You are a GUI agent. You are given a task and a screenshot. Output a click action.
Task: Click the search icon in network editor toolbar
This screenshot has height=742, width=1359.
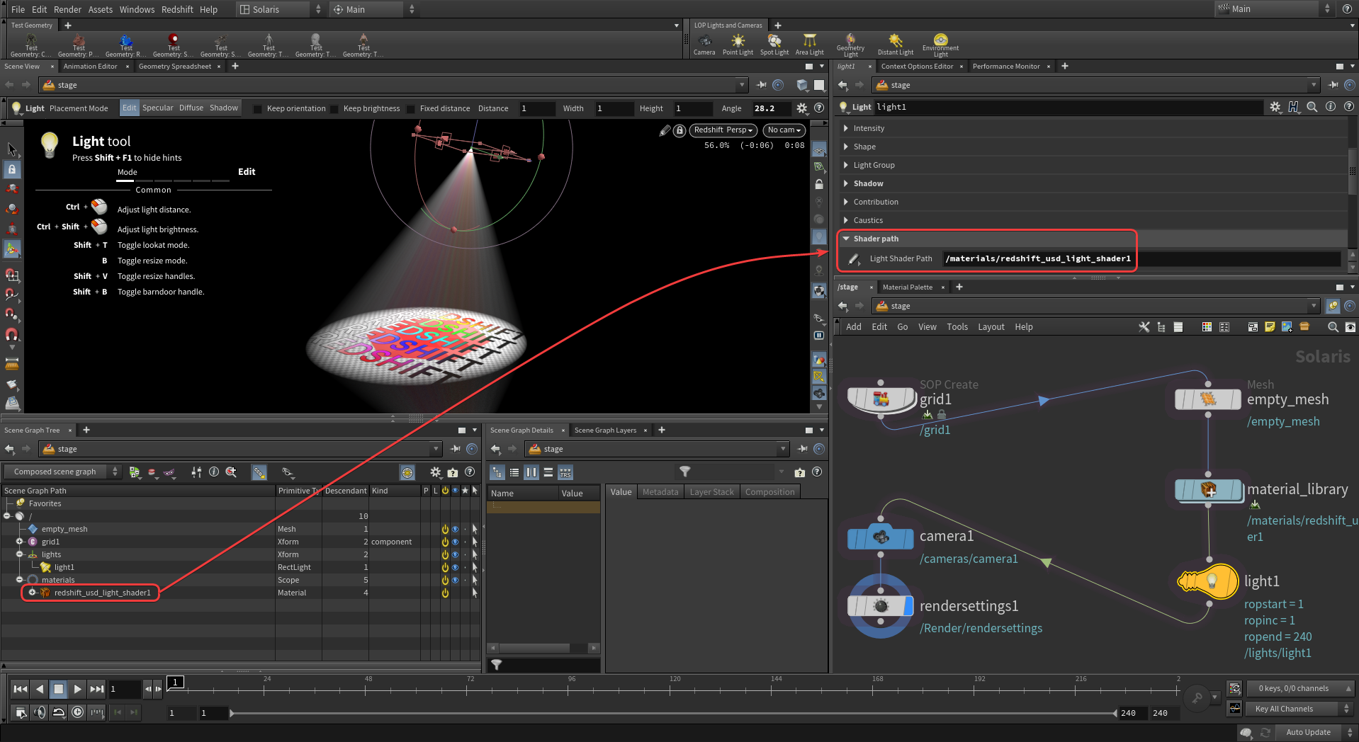(1333, 326)
